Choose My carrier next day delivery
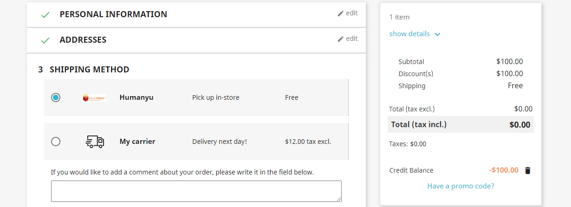Viewport: 571px width, 207px height. point(56,142)
